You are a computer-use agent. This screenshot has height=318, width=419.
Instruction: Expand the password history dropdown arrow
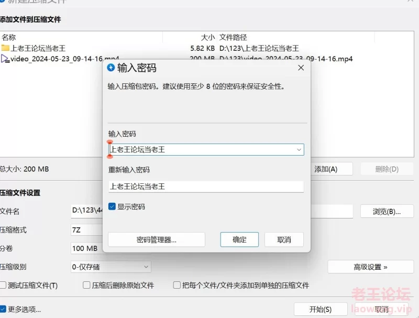(x=299, y=150)
